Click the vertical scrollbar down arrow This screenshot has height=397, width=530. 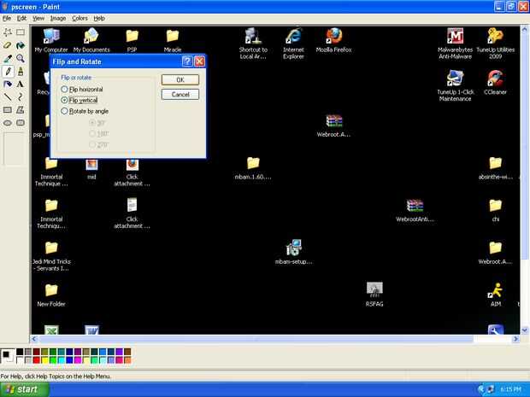525,330
